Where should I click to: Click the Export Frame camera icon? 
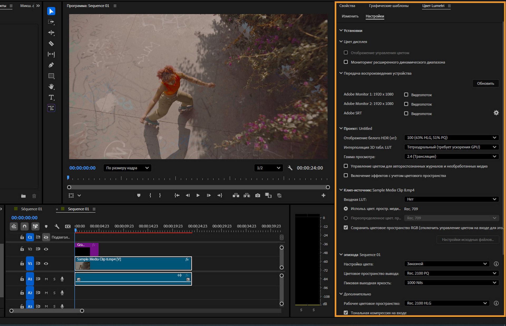(x=257, y=195)
